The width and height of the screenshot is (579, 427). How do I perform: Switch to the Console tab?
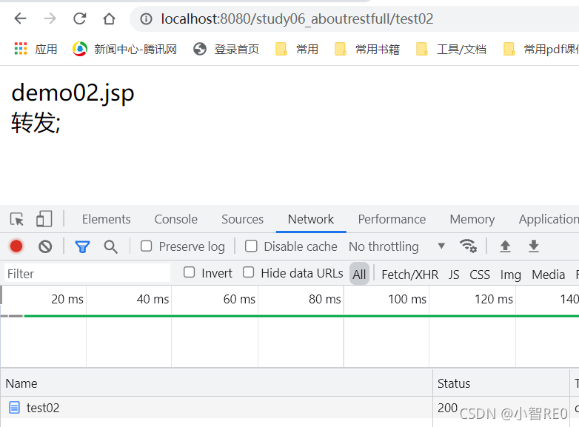coord(175,219)
